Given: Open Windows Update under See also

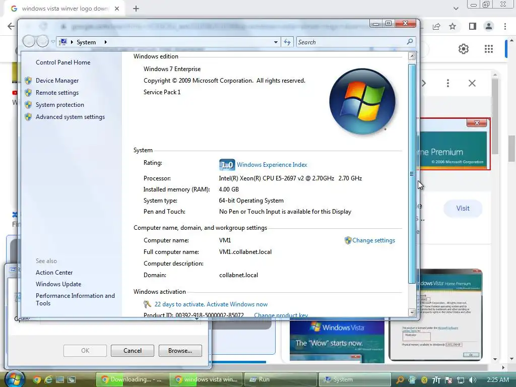Looking at the screenshot, I should point(58,284).
